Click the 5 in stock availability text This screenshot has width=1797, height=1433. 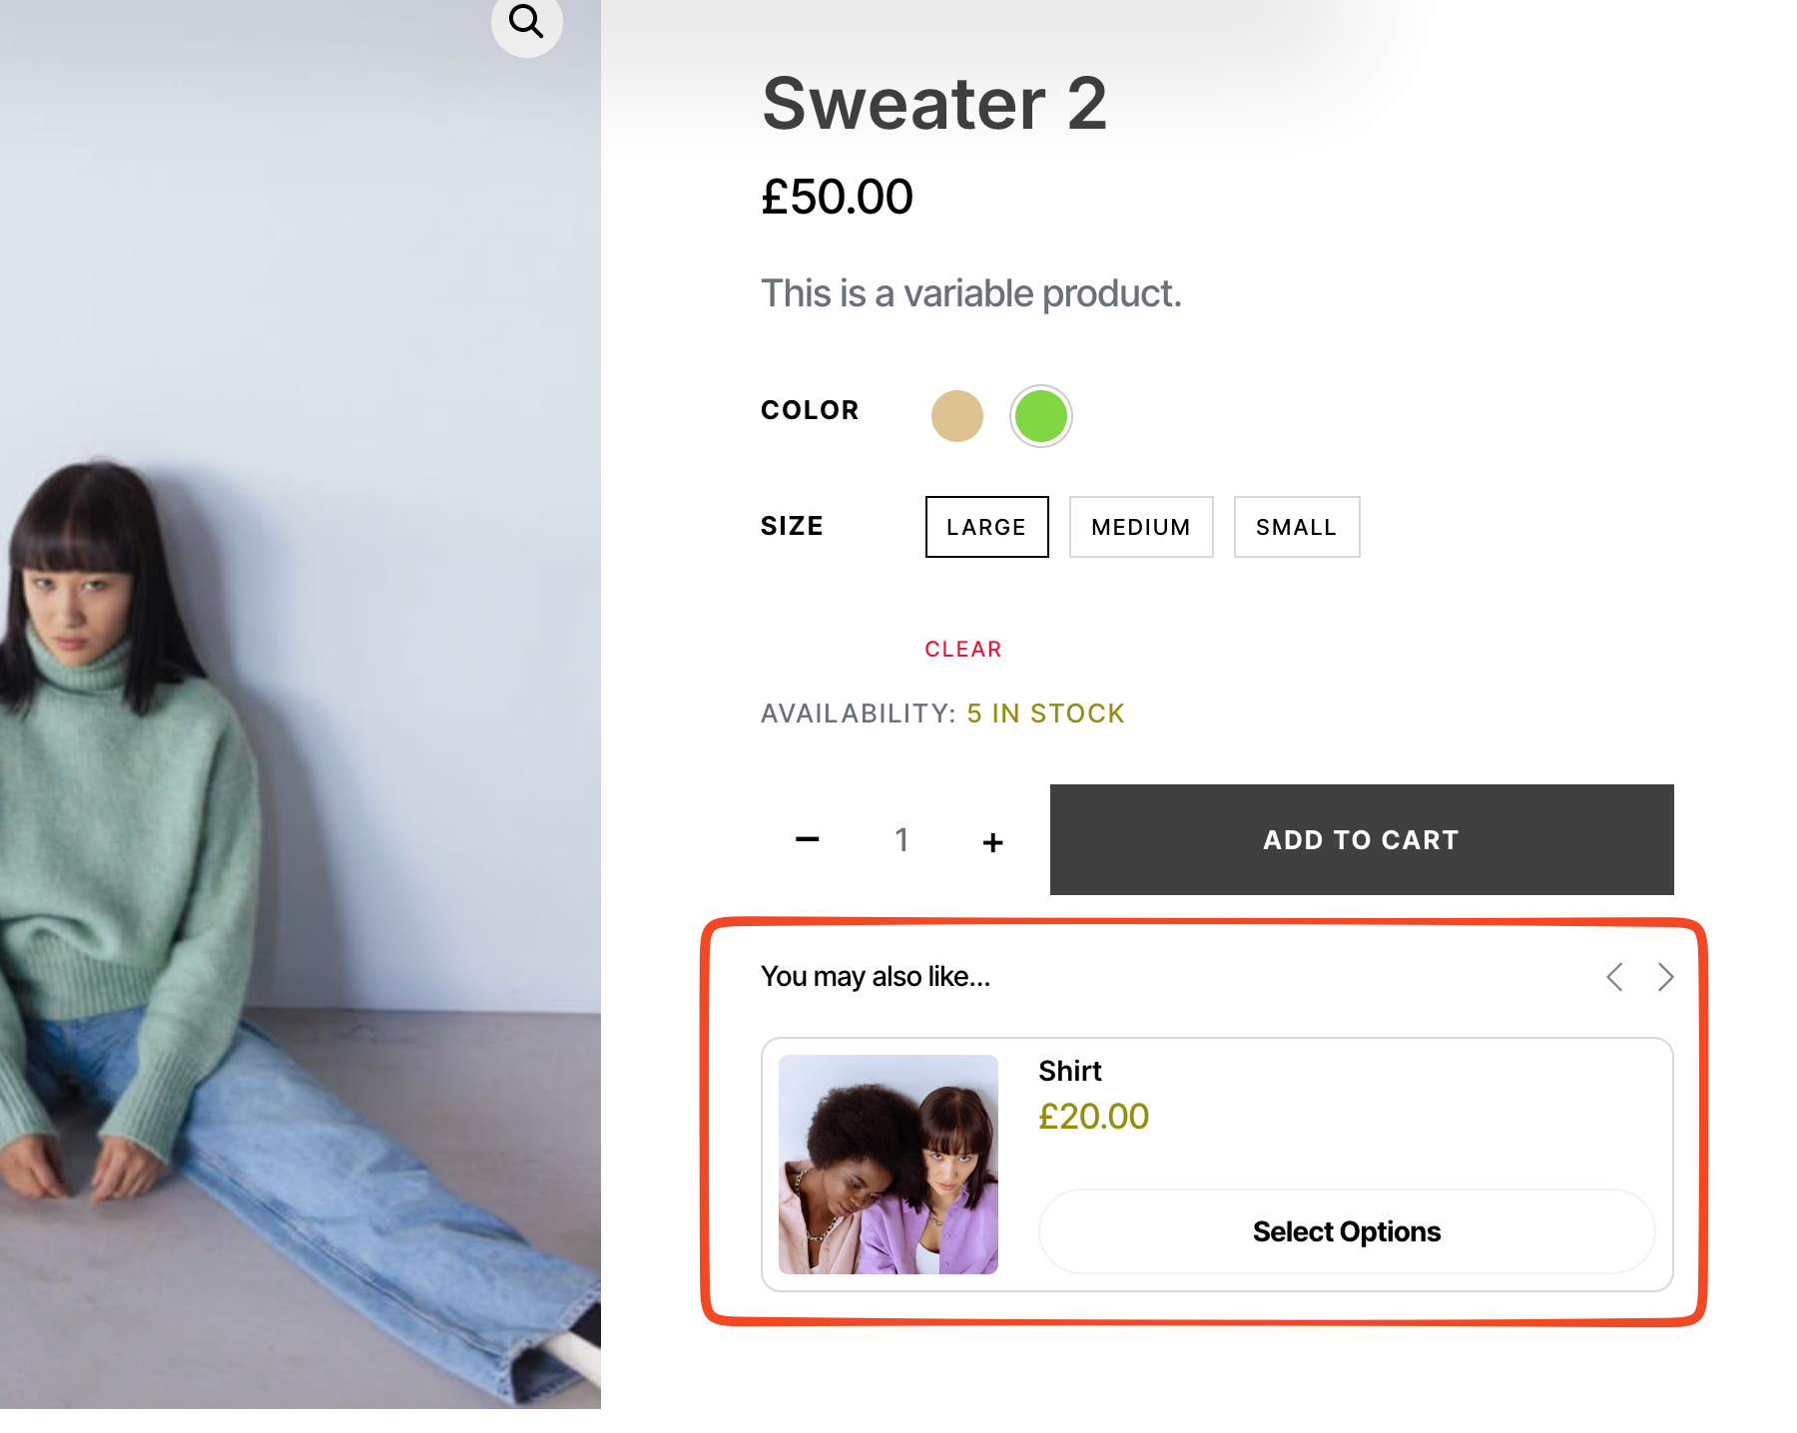1045,714
